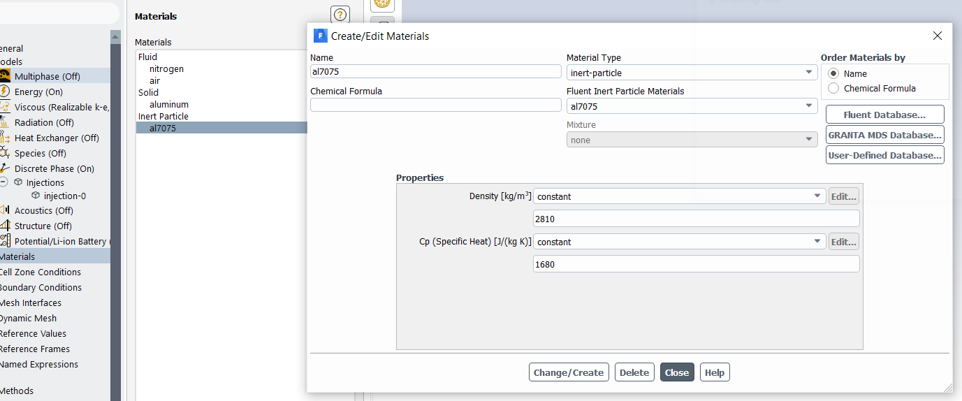
Task: Click the Heat Exchanger model icon
Action: point(5,138)
